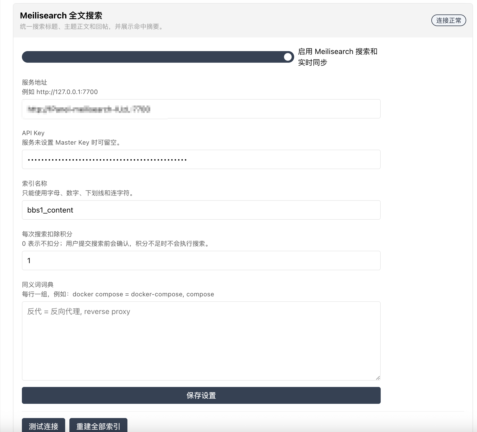The width and height of the screenshot is (477, 432).
Task: Click the 重建全部索引 button
Action: pyautogui.click(x=98, y=425)
